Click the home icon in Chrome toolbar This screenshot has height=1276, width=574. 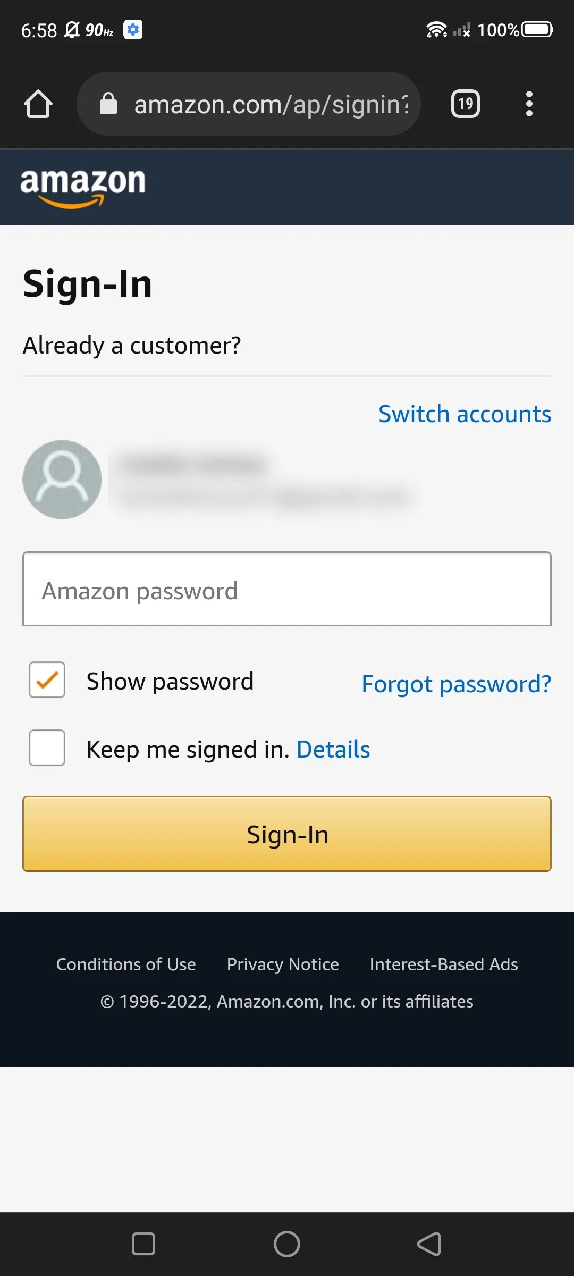pos(39,104)
